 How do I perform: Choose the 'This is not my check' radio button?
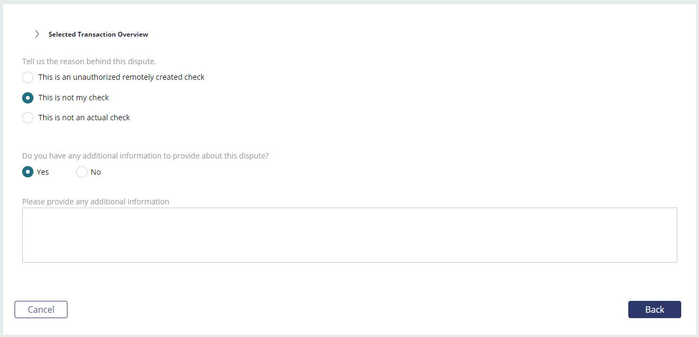pos(28,98)
